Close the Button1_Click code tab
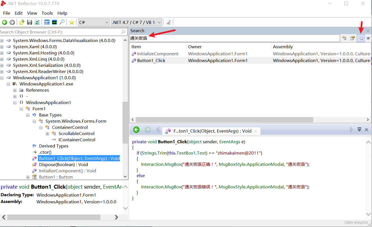This screenshot has width=372, height=227. click(x=255, y=131)
